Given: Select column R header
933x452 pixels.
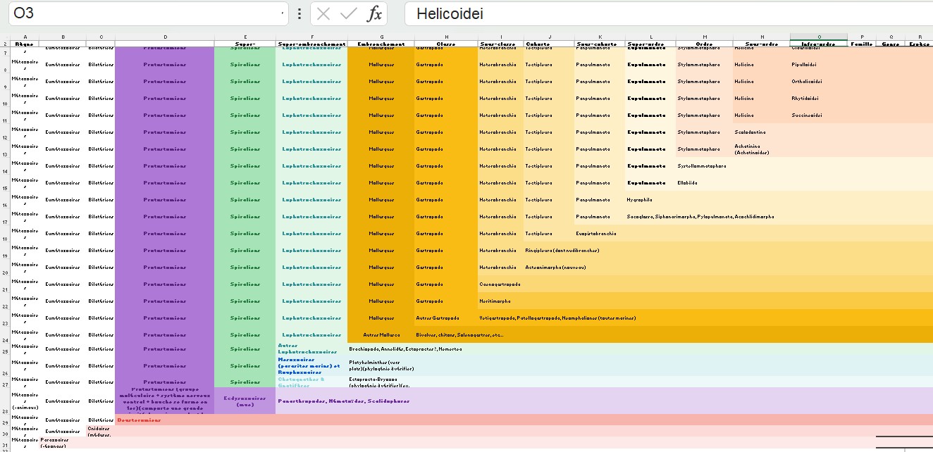Looking at the screenshot, I should (919, 37).
